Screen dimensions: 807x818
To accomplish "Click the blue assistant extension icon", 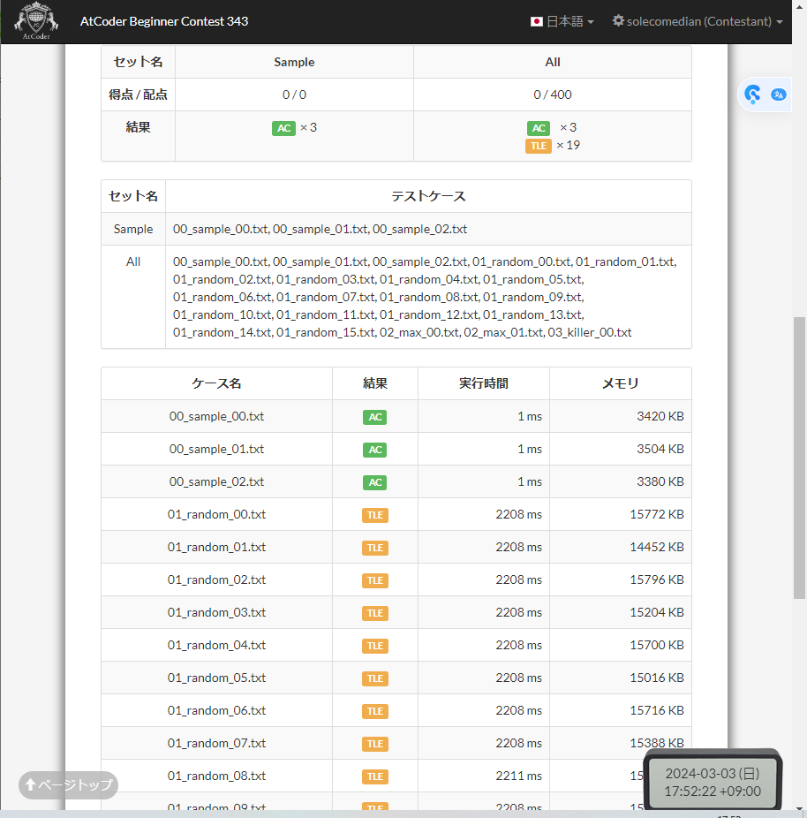I will click(752, 95).
